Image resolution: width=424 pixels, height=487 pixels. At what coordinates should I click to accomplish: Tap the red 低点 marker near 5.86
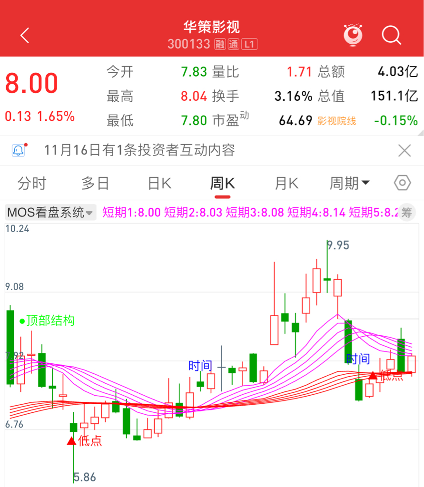click(x=85, y=441)
